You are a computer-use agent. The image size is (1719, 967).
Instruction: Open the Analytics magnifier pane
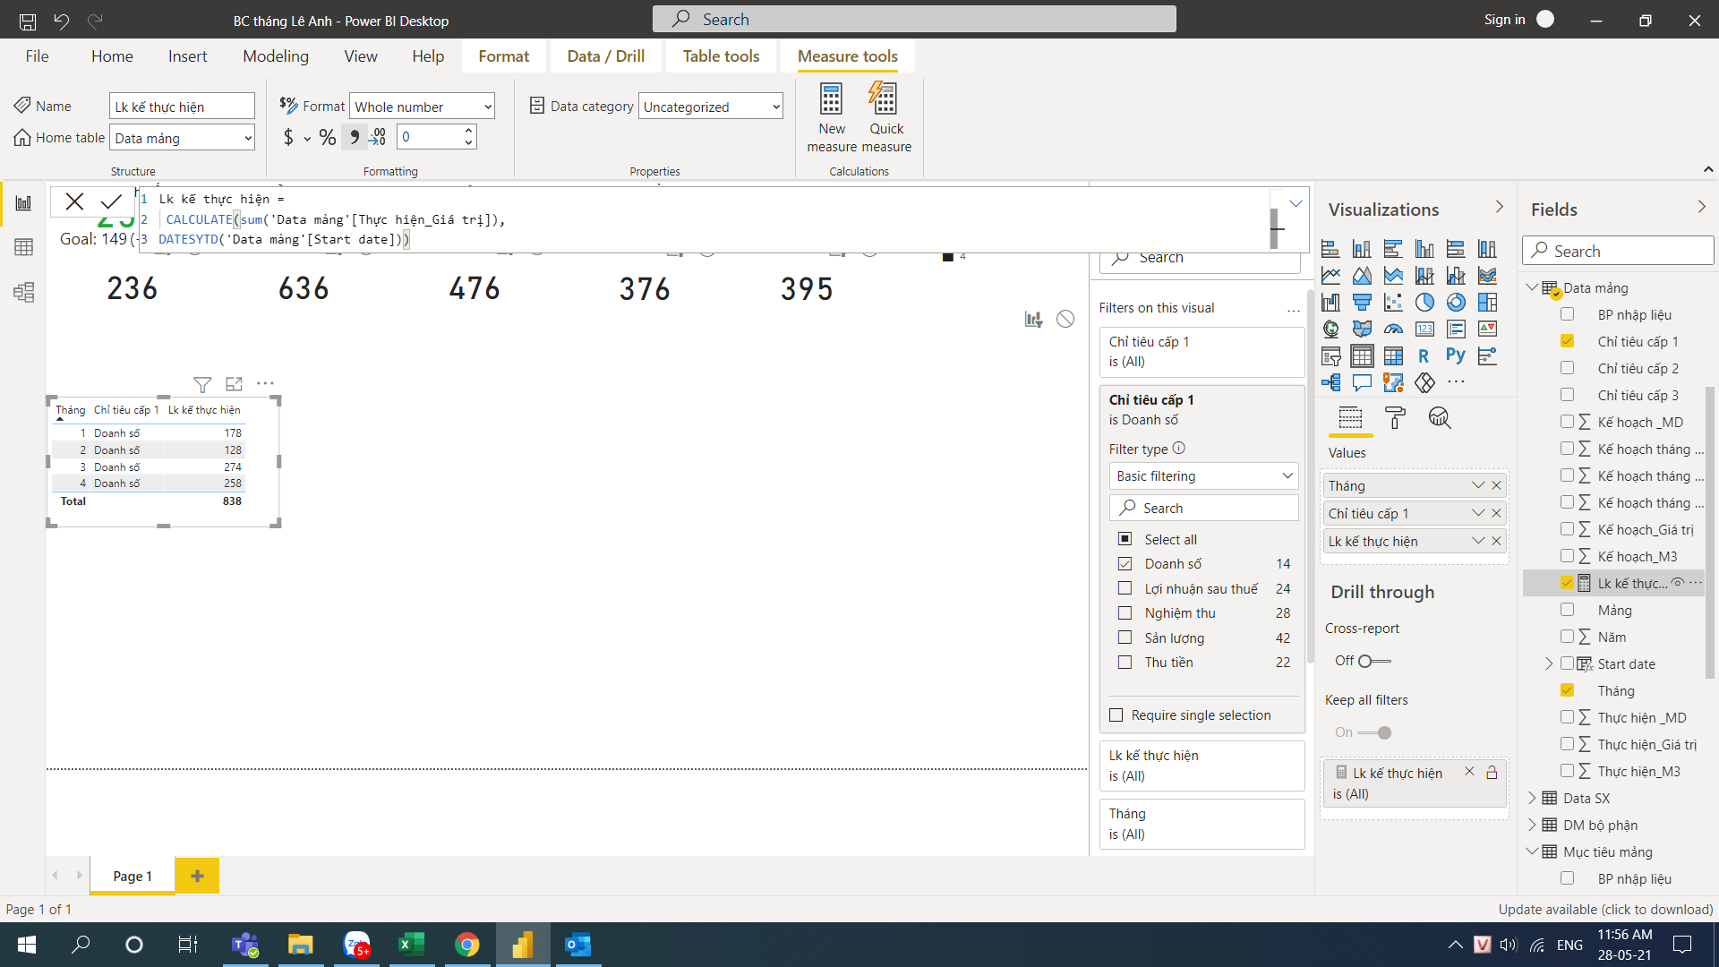tap(1440, 418)
